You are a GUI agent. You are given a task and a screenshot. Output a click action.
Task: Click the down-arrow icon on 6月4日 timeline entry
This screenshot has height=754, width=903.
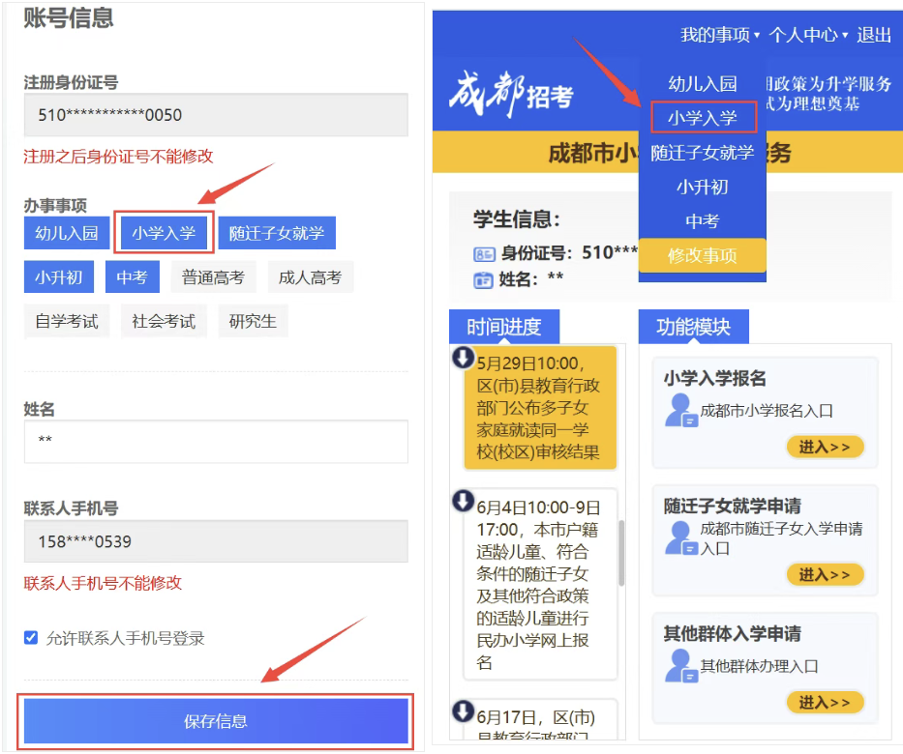coord(463,501)
